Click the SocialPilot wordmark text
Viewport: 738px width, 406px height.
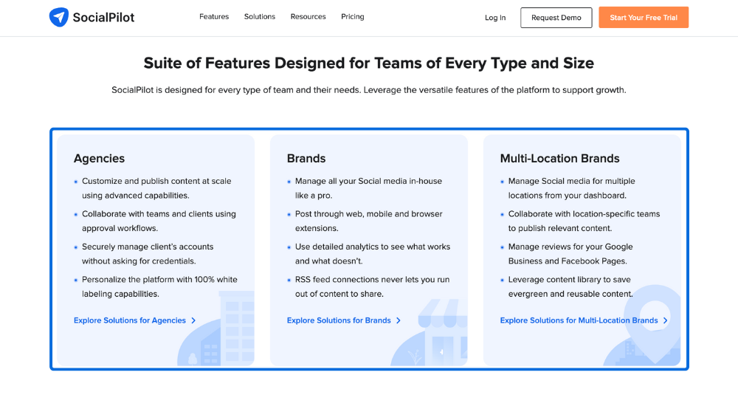(x=103, y=18)
